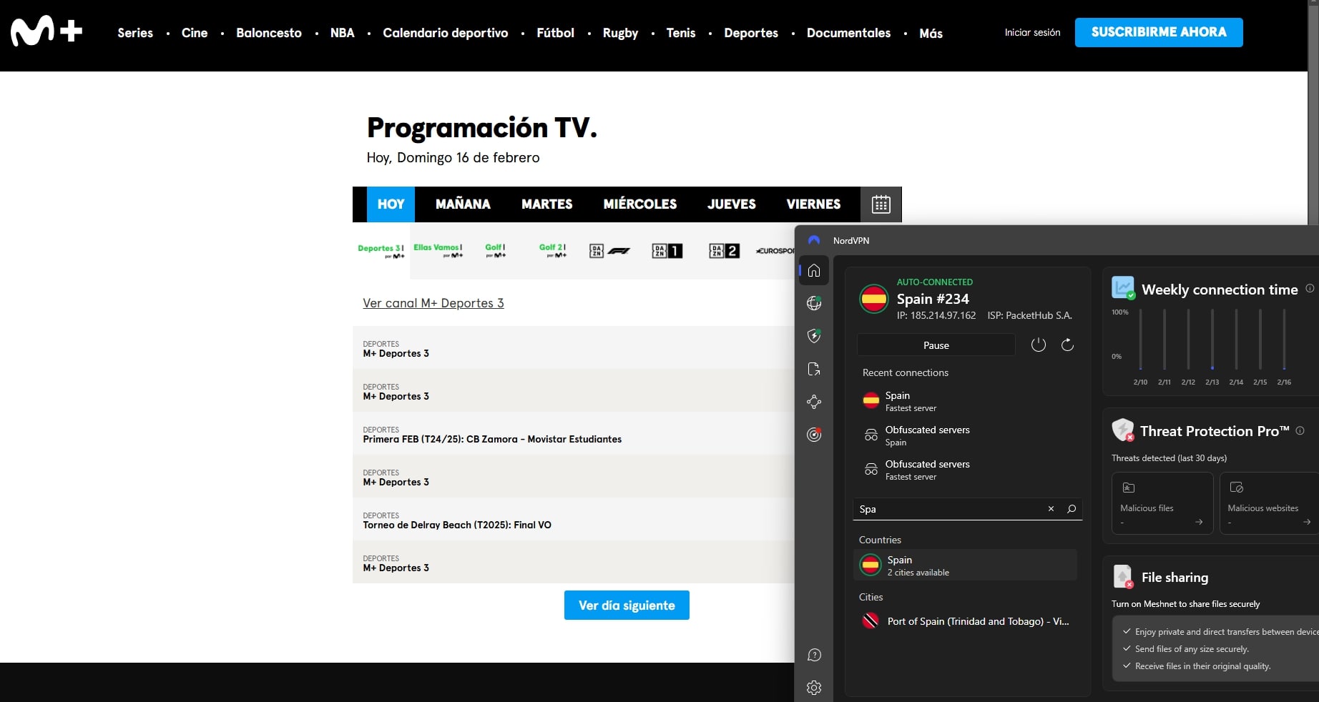Image resolution: width=1319 pixels, height=702 pixels.
Task: Click the SUSCRIBIRME AHORA button
Action: tap(1159, 32)
